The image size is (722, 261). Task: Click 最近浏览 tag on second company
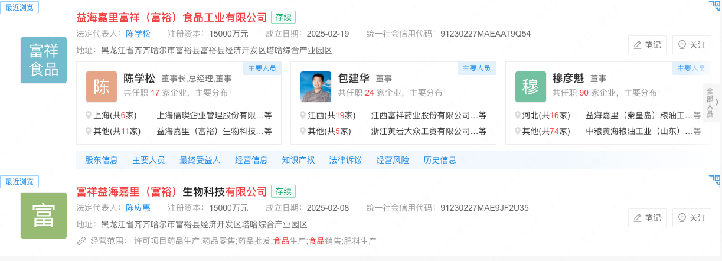coord(19,181)
